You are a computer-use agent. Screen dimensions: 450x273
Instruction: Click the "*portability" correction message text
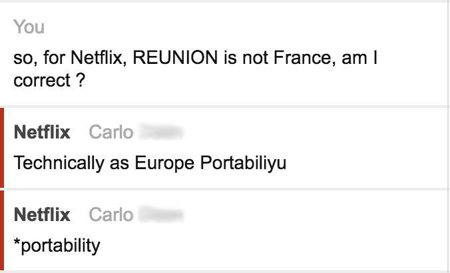click(x=57, y=246)
